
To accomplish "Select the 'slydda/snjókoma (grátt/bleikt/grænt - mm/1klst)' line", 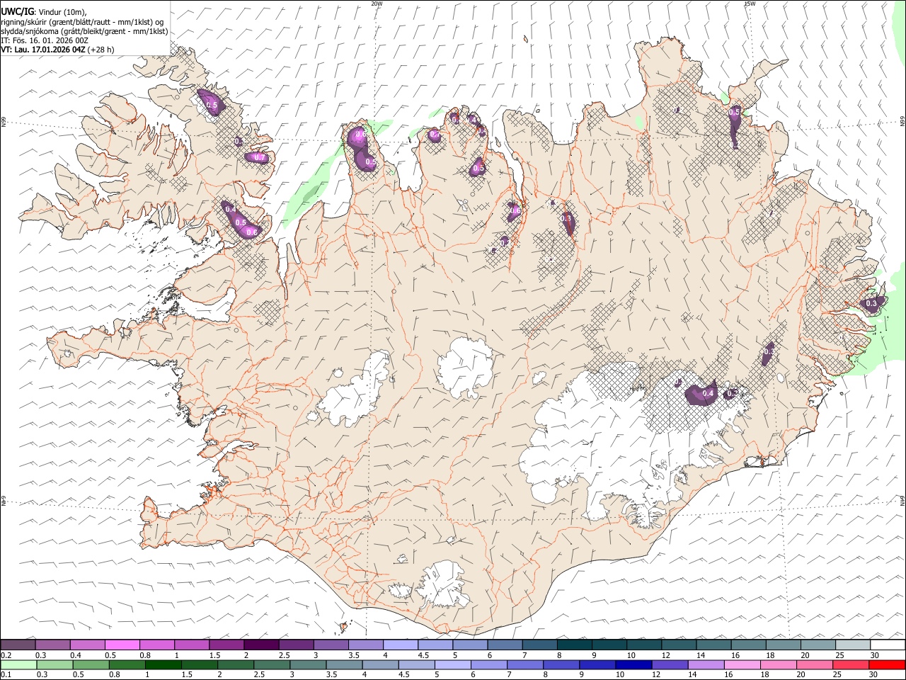I will tap(84, 31).
